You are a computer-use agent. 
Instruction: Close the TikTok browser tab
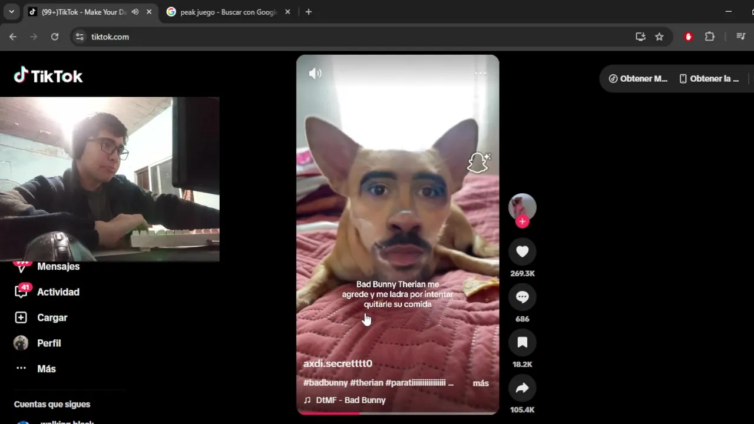pyautogui.click(x=149, y=12)
